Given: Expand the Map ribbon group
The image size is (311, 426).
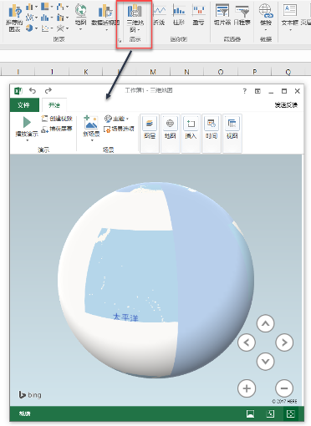Looking at the screenshot, I should (170, 134).
